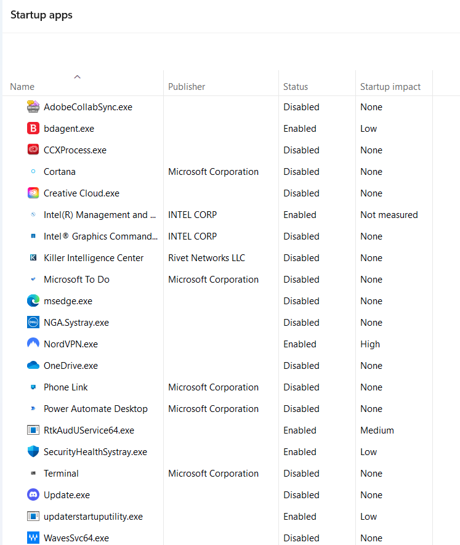Click Microsoft Corporation publisher for Terminal
460x545 pixels.
tap(213, 474)
